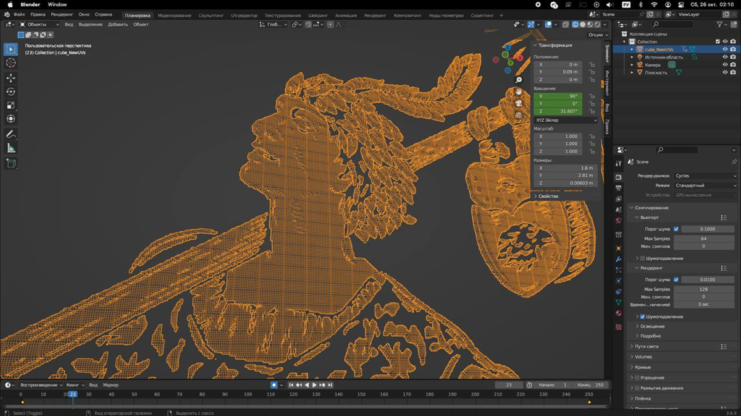This screenshot has height=416, width=741.
Task: Hide Камера object with its eye icon
Action: tap(725, 65)
